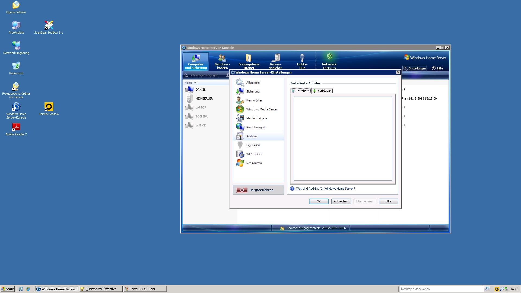Image resolution: width=521 pixels, height=293 pixels.
Task: Select Add-Ins settings category
Action: (258, 136)
